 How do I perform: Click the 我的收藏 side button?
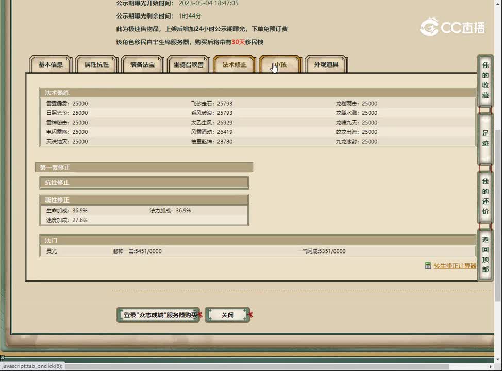click(x=486, y=80)
